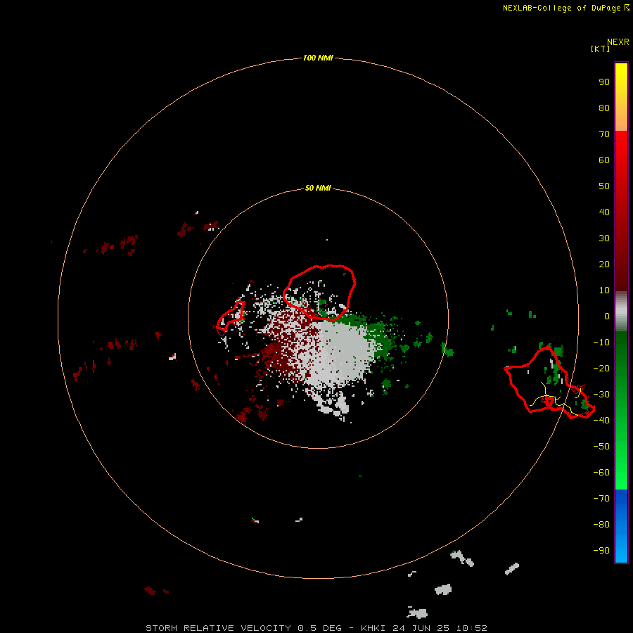Click the -80 value on the velocity scale
633x633 pixels.
pos(601,525)
